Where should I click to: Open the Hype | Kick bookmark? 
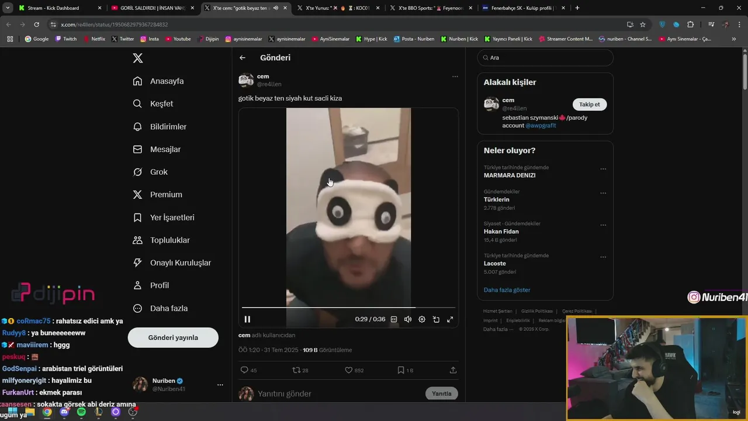click(371, 39)
